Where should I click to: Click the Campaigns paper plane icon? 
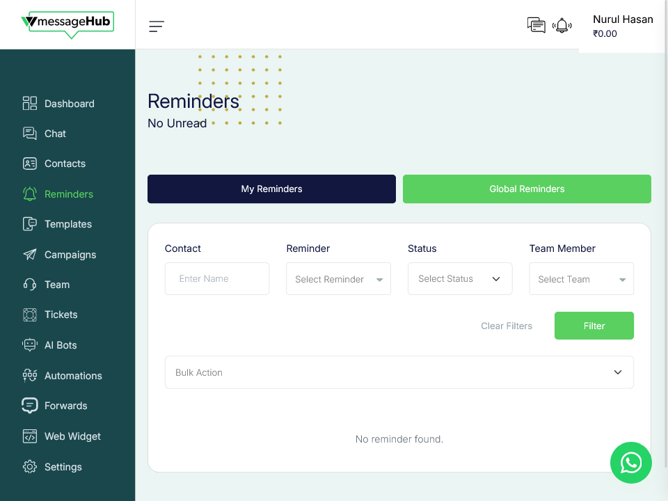click(x=30, y=255)
